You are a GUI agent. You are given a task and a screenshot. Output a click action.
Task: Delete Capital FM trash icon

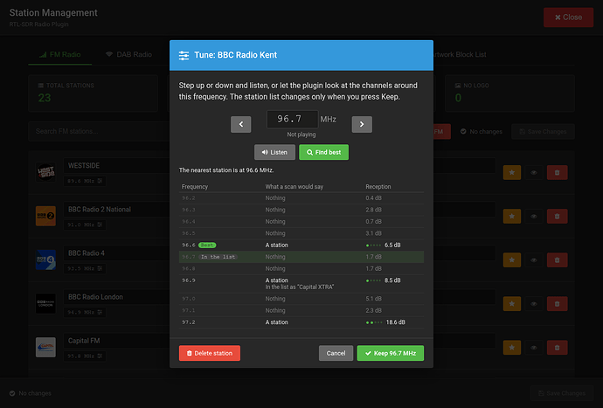click(x=557, y=348)
